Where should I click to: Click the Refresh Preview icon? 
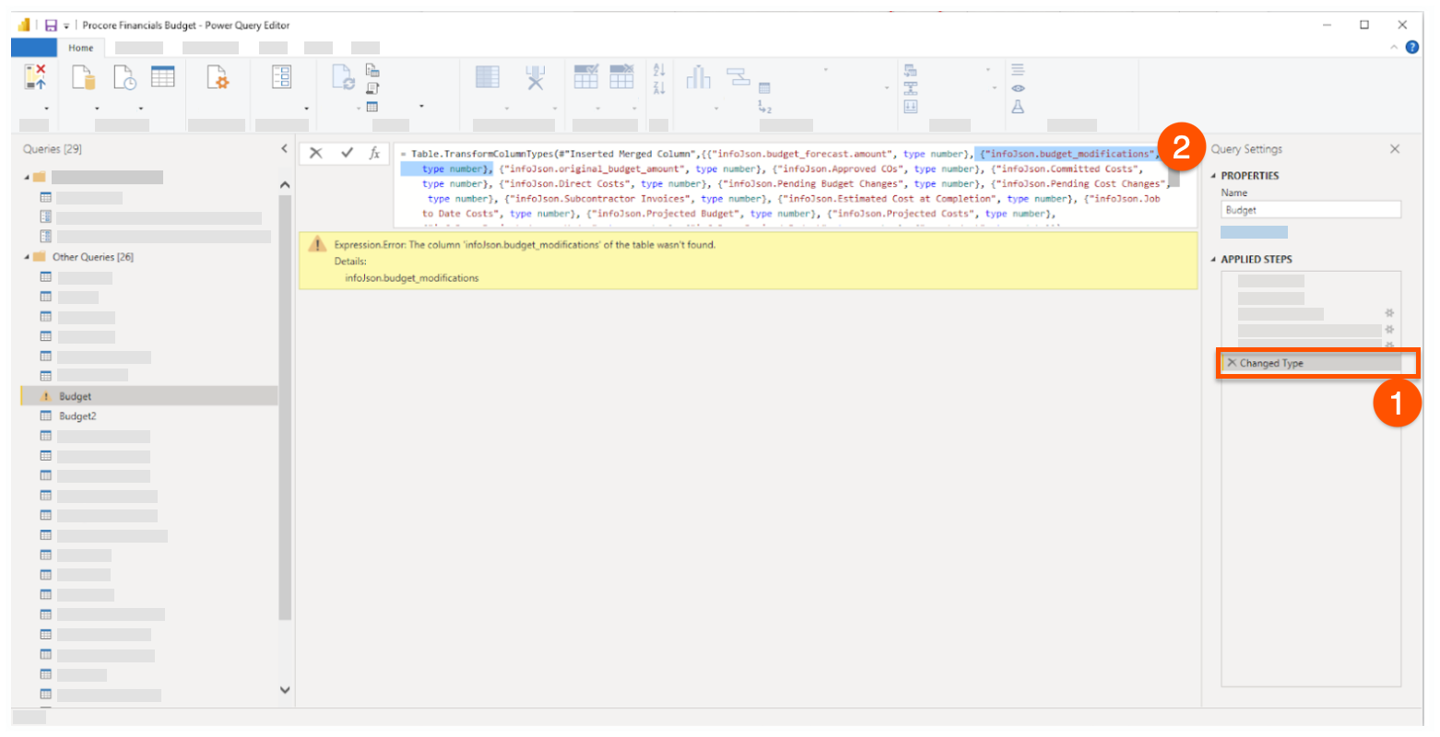click(343, 78)
